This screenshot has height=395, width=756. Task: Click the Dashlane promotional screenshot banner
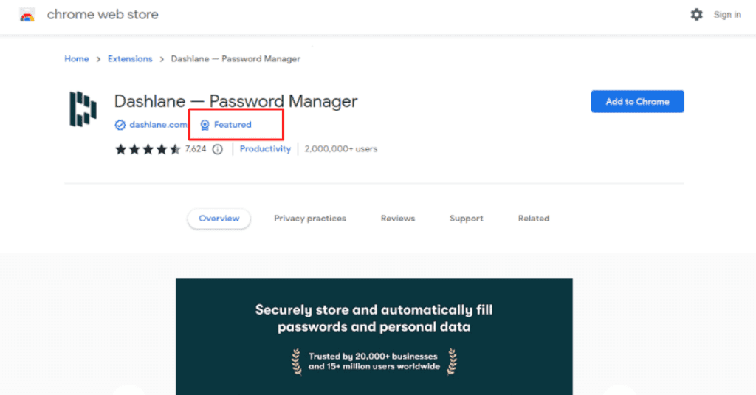374,337
